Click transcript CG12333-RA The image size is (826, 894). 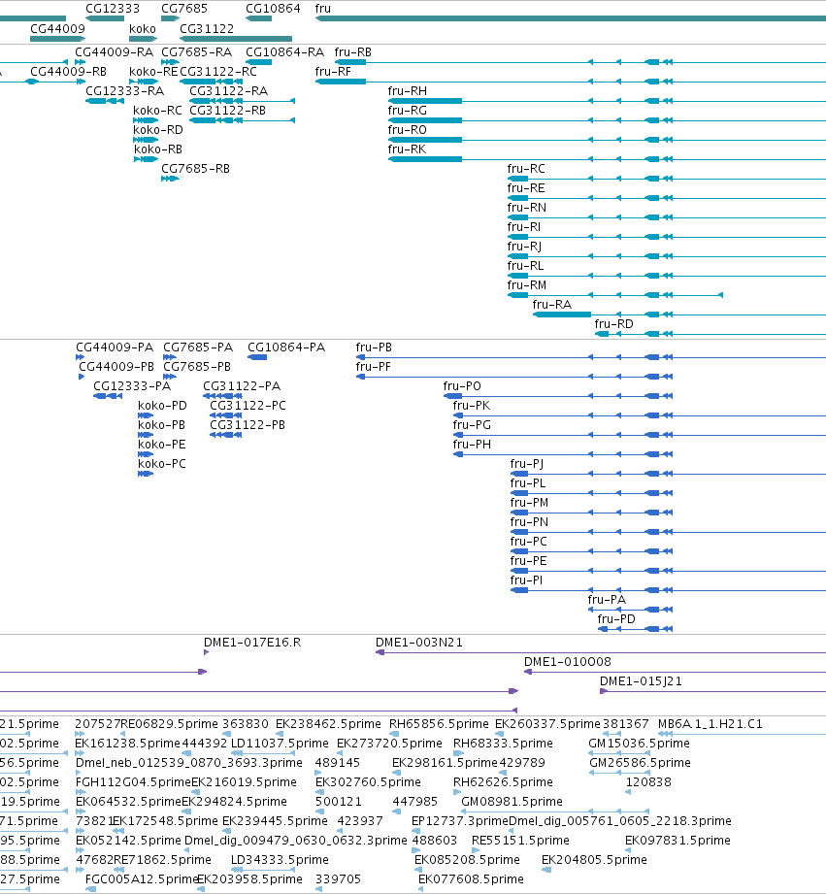point(124,91)
